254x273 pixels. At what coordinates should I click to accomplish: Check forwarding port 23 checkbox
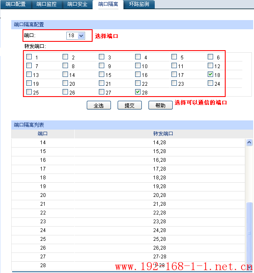click(174, 83)
